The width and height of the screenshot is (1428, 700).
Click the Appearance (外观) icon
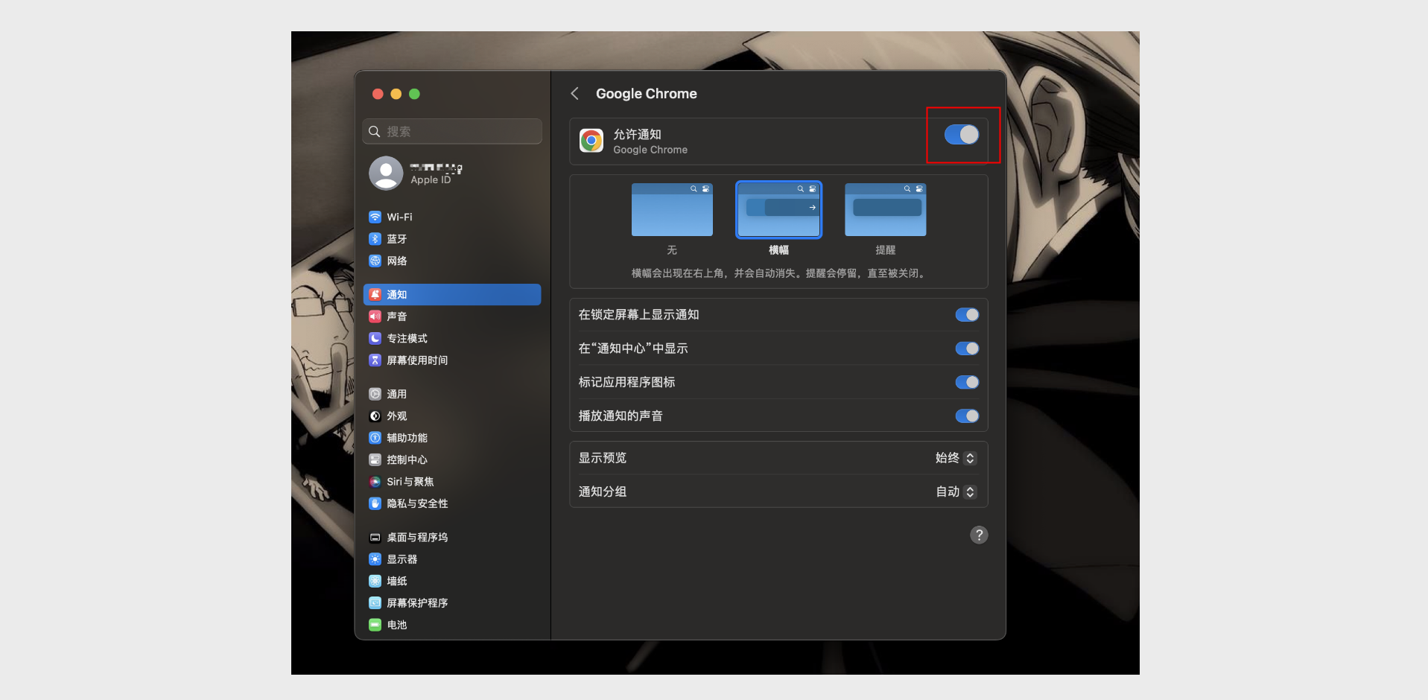coord(375,416)
